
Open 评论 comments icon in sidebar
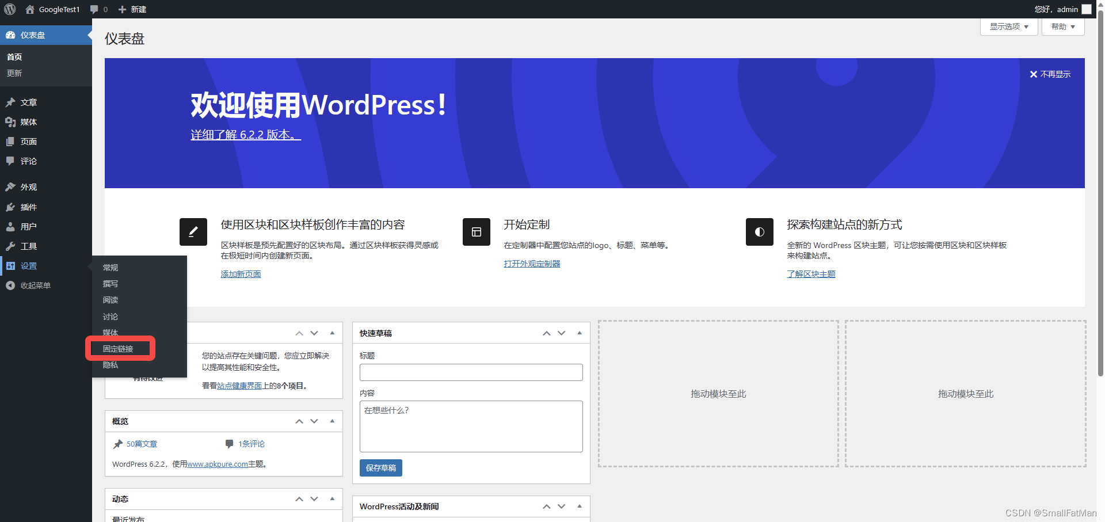10,161
